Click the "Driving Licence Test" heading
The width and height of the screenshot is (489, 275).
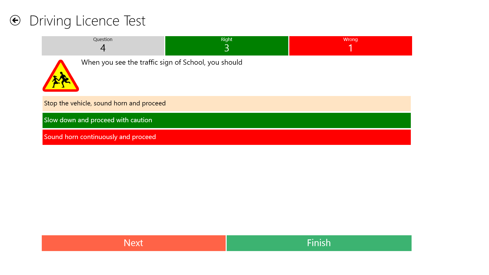[88, 20]
